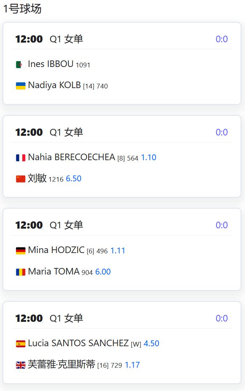Click Algeria flag next to Ines IBBOU

(20, 65)
